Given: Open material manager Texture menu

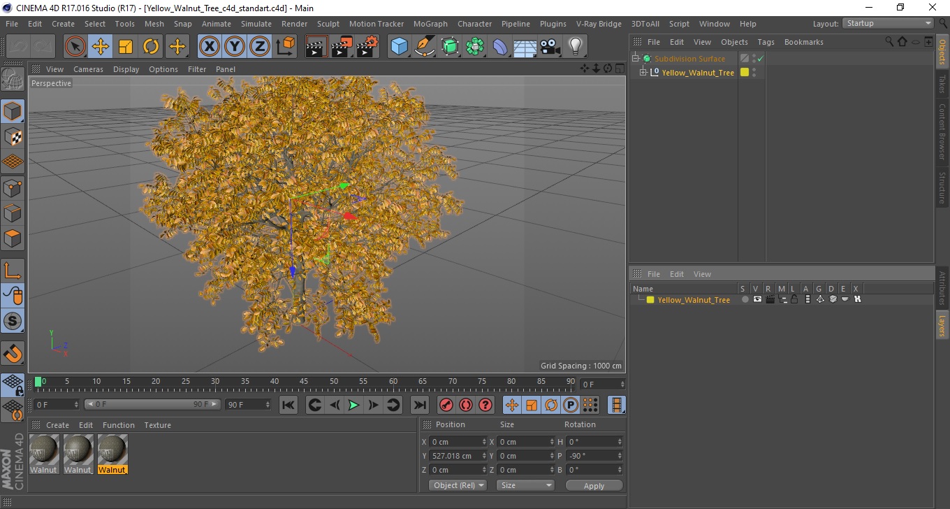Looking at the screenshot, I should pyautogui.click(x=157, y=425).
